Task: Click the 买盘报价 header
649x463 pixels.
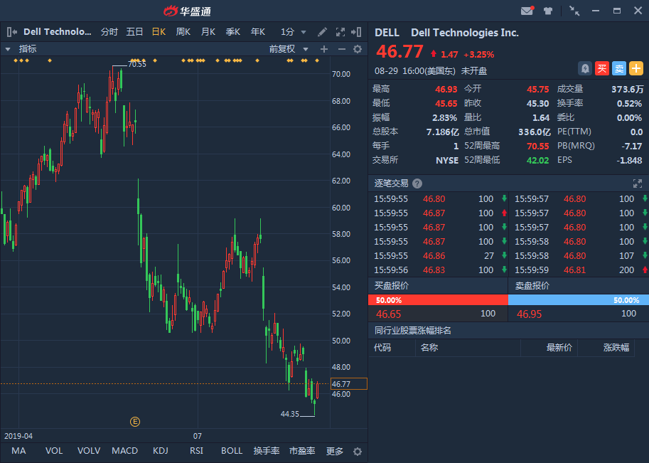Action: (391, 286)
